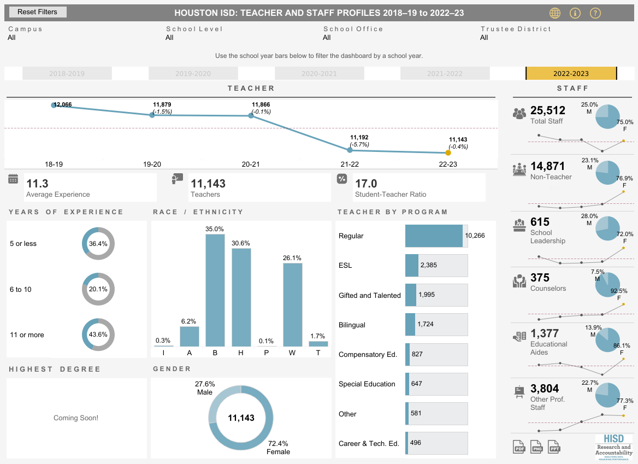The width and height of the screenshot is (638, 464).
Task: Click the Other Prof. Staff pie chart
Action: point(607,395)
